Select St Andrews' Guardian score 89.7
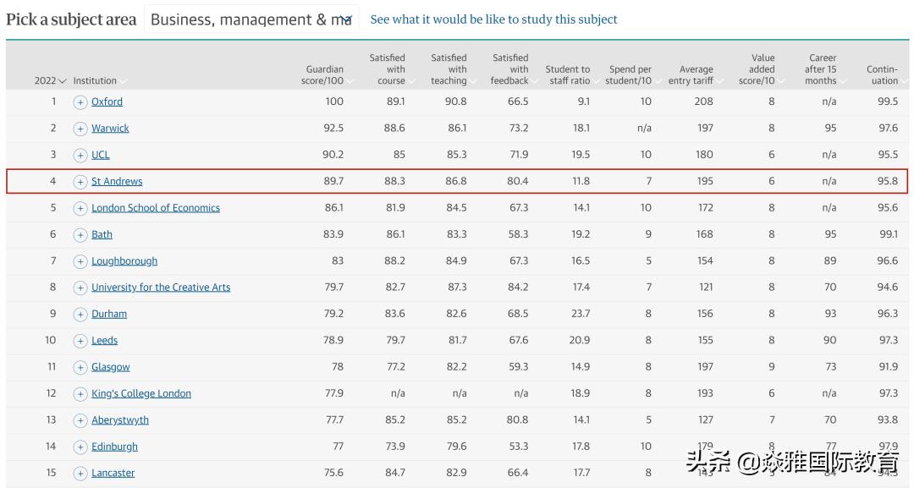914x488 pixels. 333,181
